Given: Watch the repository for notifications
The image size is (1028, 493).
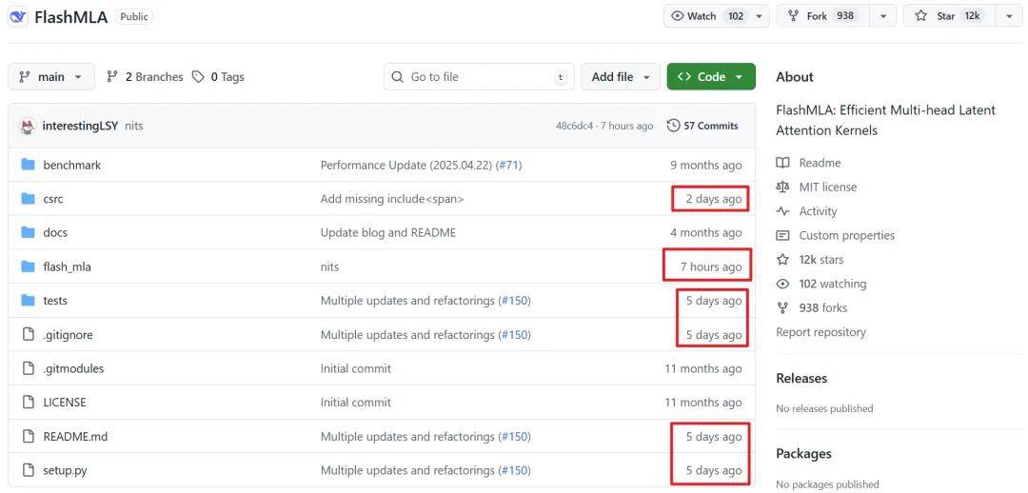Looking at the screenshot, I should 709,16.
